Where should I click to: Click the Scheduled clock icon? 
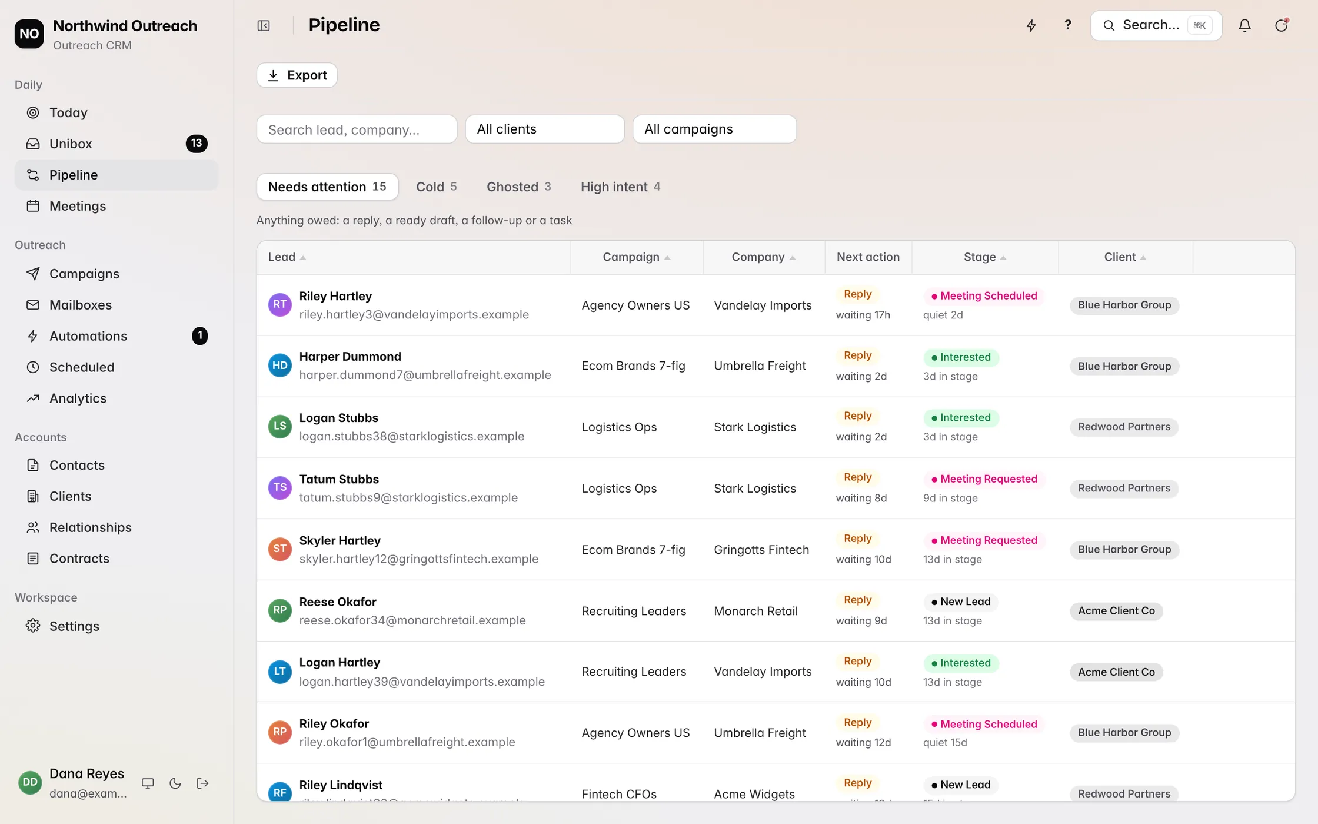33,367
